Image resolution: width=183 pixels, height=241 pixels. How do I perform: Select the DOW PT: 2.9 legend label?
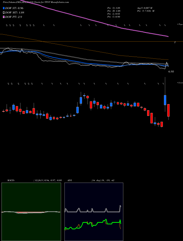14,17
